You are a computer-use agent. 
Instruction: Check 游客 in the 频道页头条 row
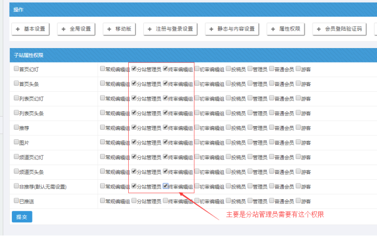[298, 171]
